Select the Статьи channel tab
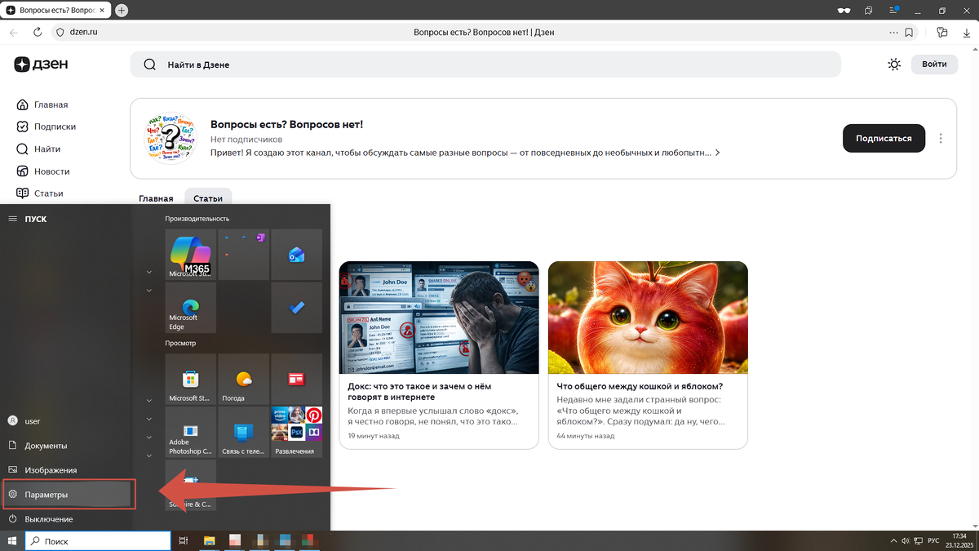Image resolution: width=979 pixels, height=551 pixels. click(x=208, y=198)
